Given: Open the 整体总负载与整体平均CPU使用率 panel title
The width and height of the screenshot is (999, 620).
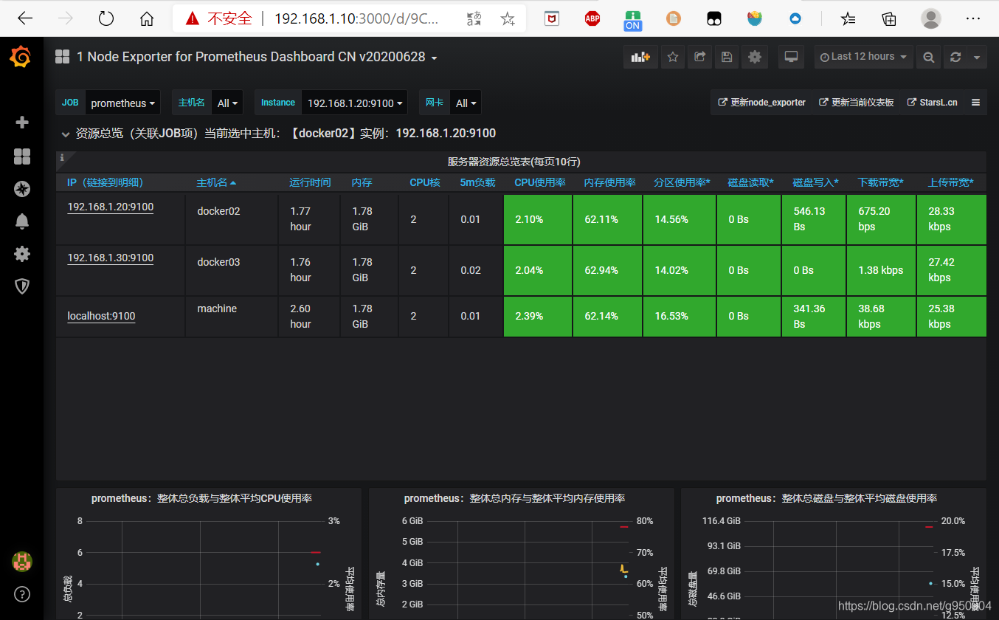Looking at the screenshot, I should click(x=201, y=499).
